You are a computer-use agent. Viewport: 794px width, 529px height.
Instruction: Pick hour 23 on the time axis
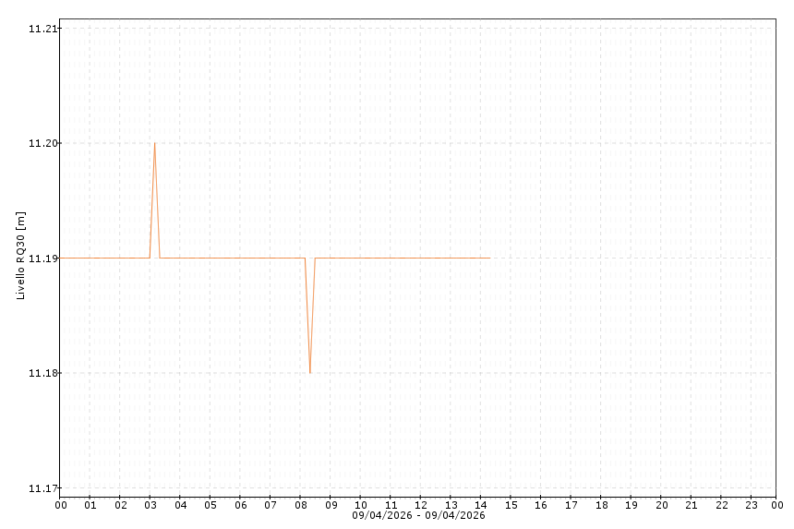point(752,505)
